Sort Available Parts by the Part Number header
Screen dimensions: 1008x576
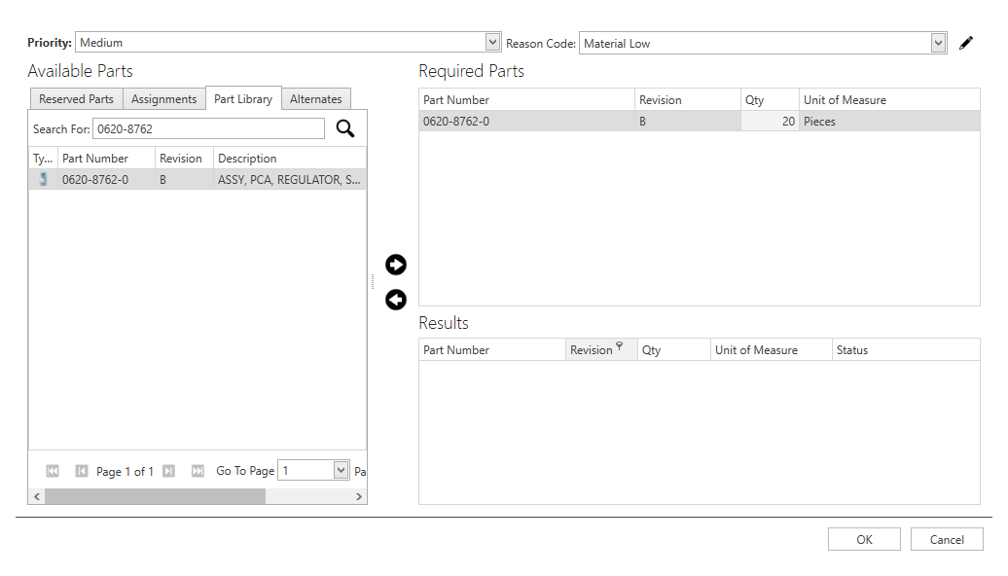tap(106, 159)
